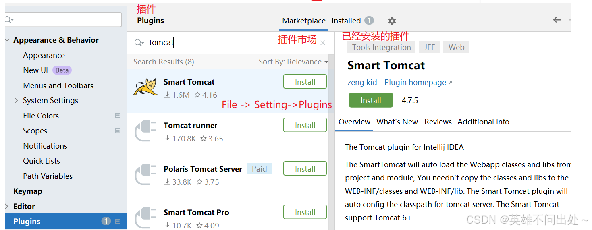Click the Smart Tomcat Pro result title

pos(196,212)
